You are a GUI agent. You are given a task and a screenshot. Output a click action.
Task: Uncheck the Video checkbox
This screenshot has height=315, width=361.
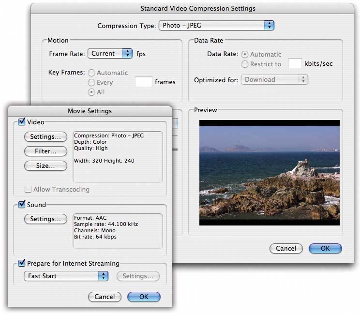pyautogui.click(x=22, y=122)
